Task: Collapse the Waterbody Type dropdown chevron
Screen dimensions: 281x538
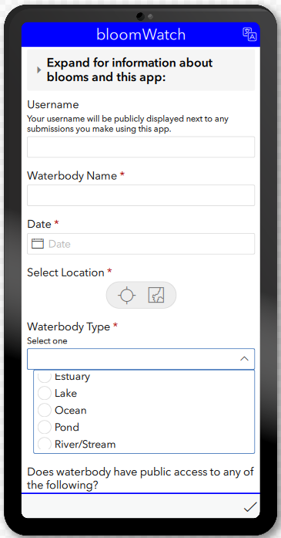Action: [x=244, y=359]
